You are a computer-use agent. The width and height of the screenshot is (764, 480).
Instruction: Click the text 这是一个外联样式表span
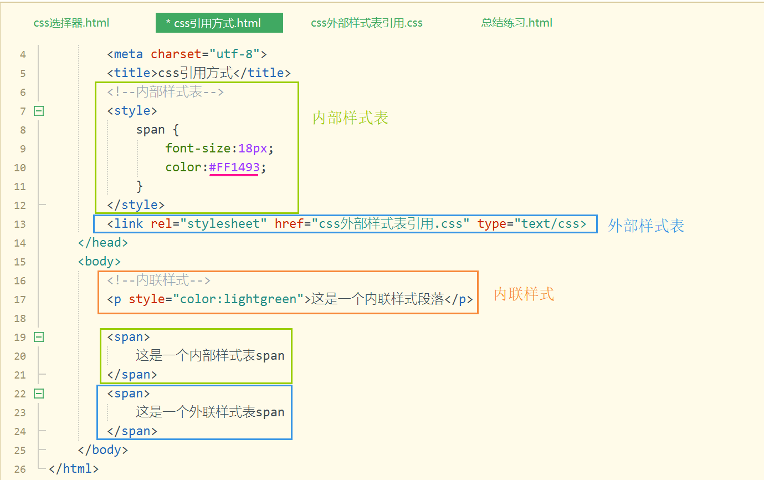point(211,412)
